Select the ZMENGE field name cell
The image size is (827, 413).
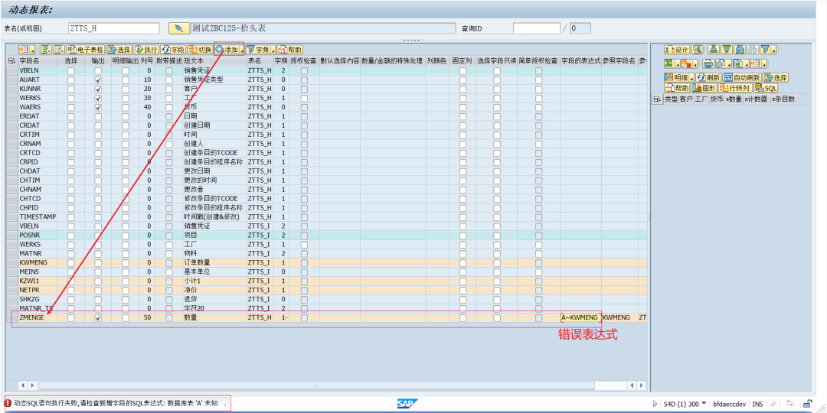38,317
